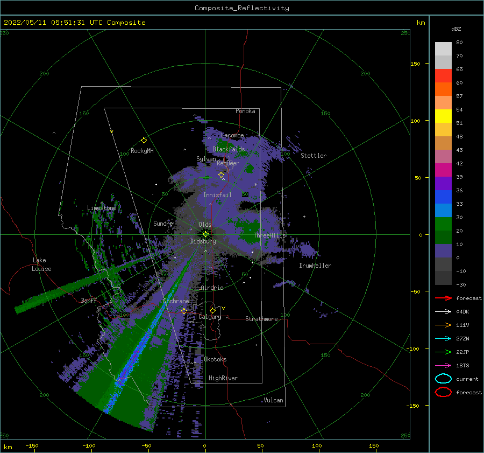Select the cyan current ellipse symbol
This screenshot has width=484, height=453.
(443, 379)
